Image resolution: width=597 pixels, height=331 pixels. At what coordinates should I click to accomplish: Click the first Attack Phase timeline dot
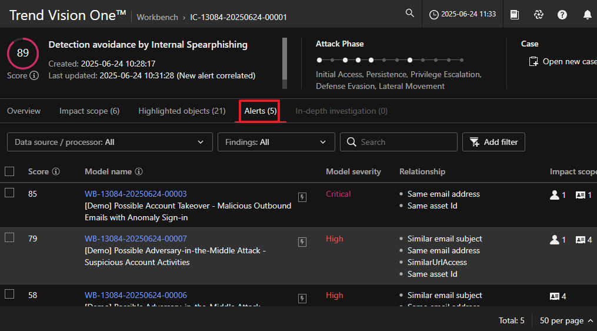[319, 60]
